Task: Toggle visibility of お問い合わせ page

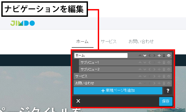Action: pyautogui.click(x=169, y=83)
